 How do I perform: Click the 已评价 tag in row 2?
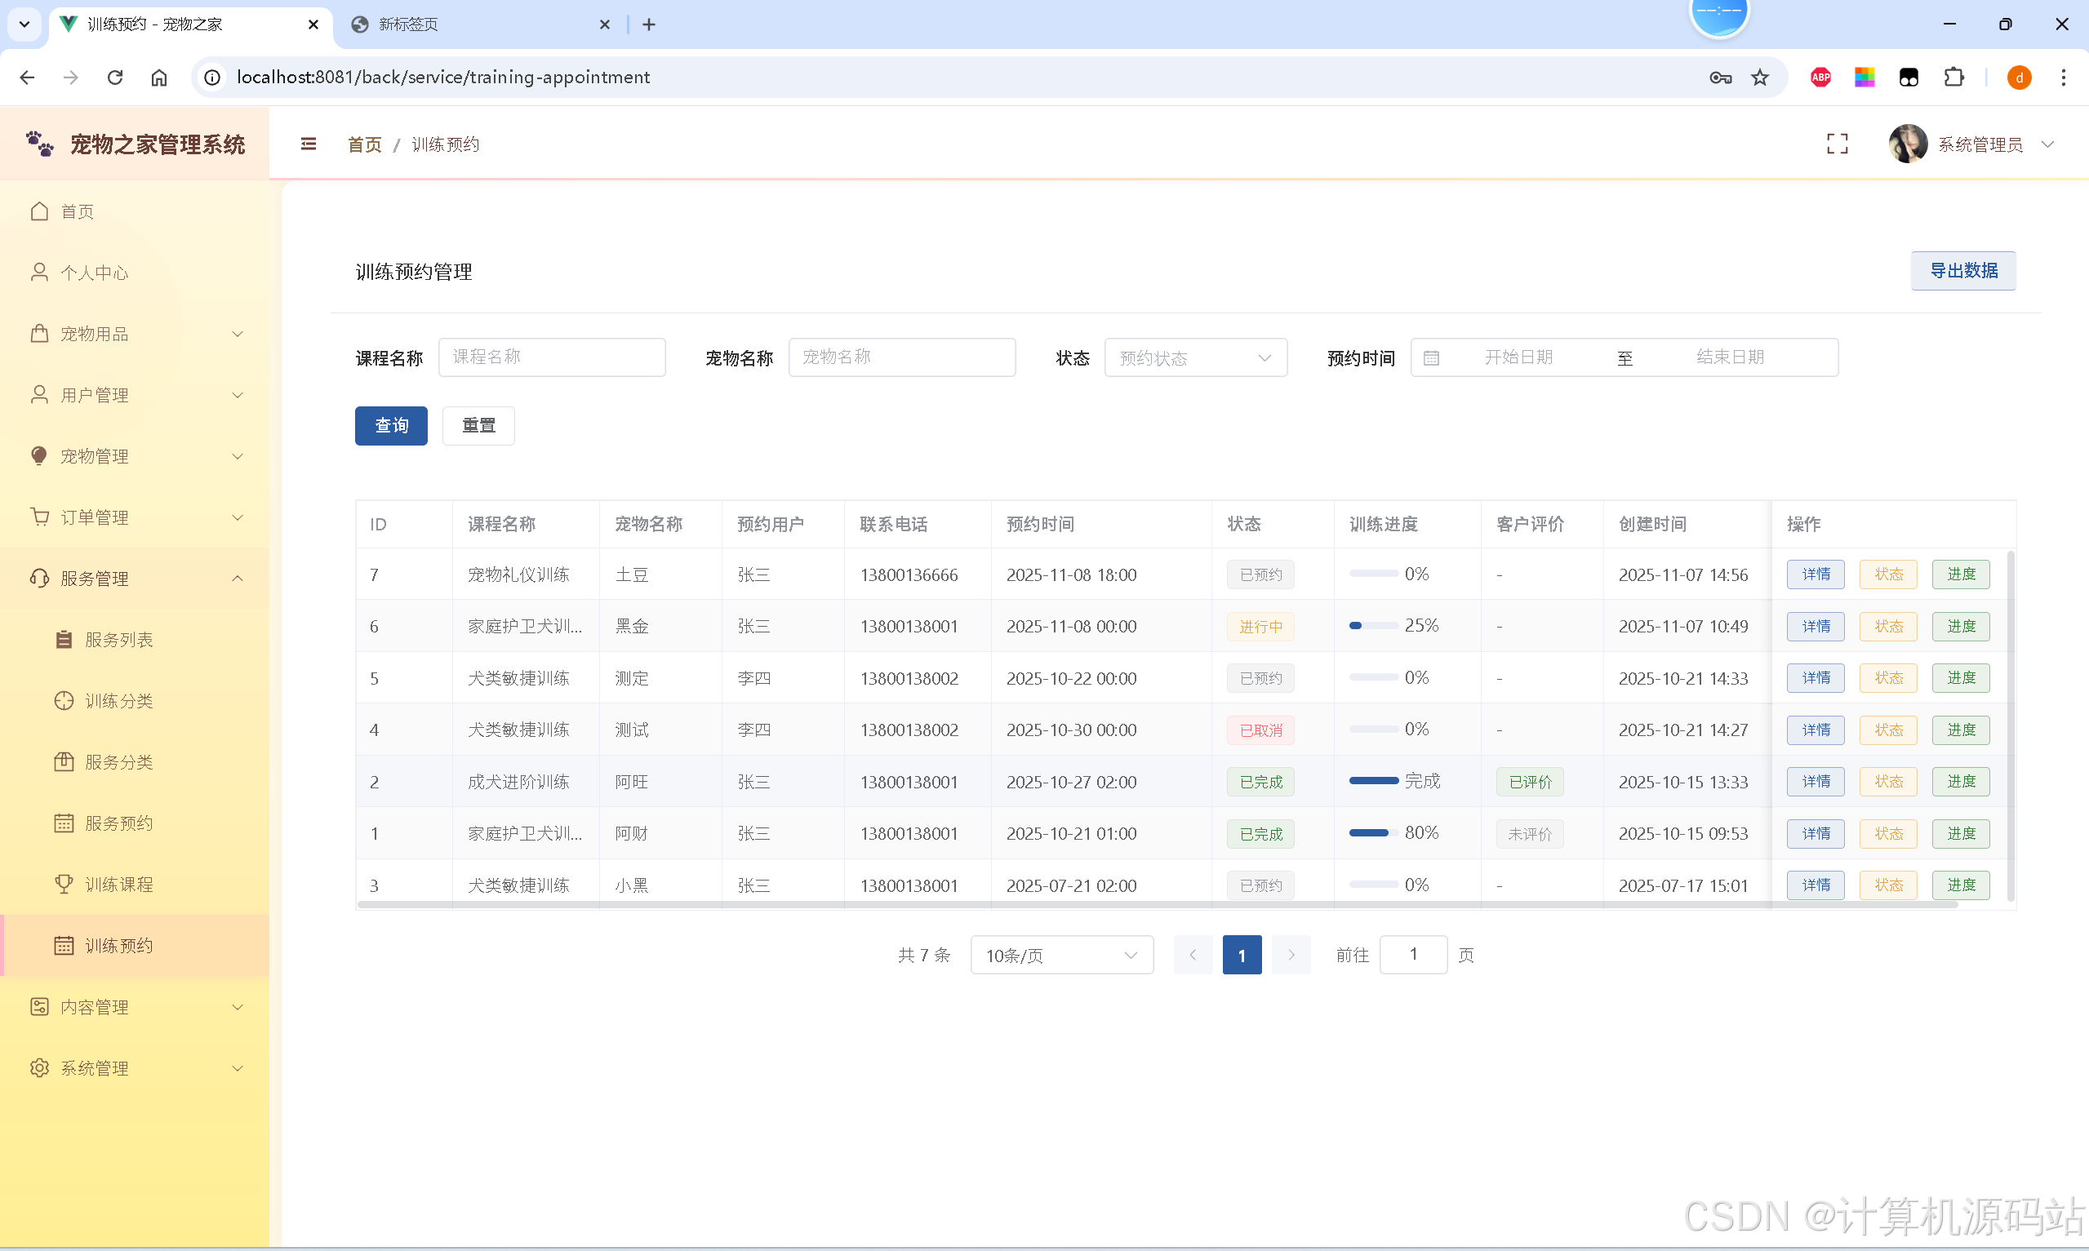(1530, 783)
